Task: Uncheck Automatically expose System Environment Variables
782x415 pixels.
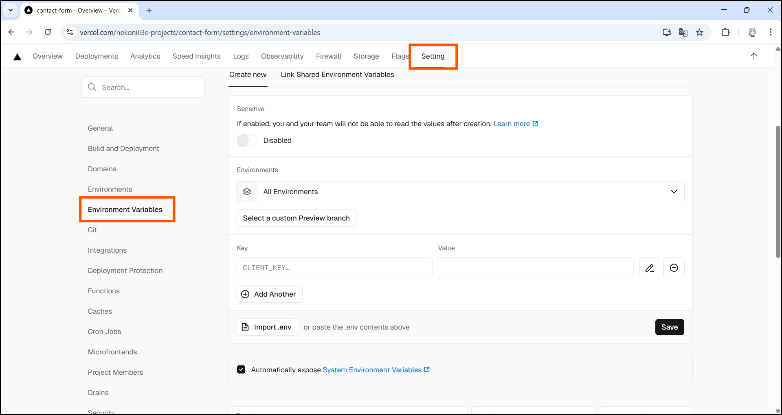Action: (241, 369)
